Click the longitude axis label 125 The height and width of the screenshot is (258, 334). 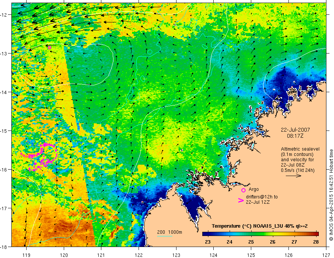click(x=251, y=255)
